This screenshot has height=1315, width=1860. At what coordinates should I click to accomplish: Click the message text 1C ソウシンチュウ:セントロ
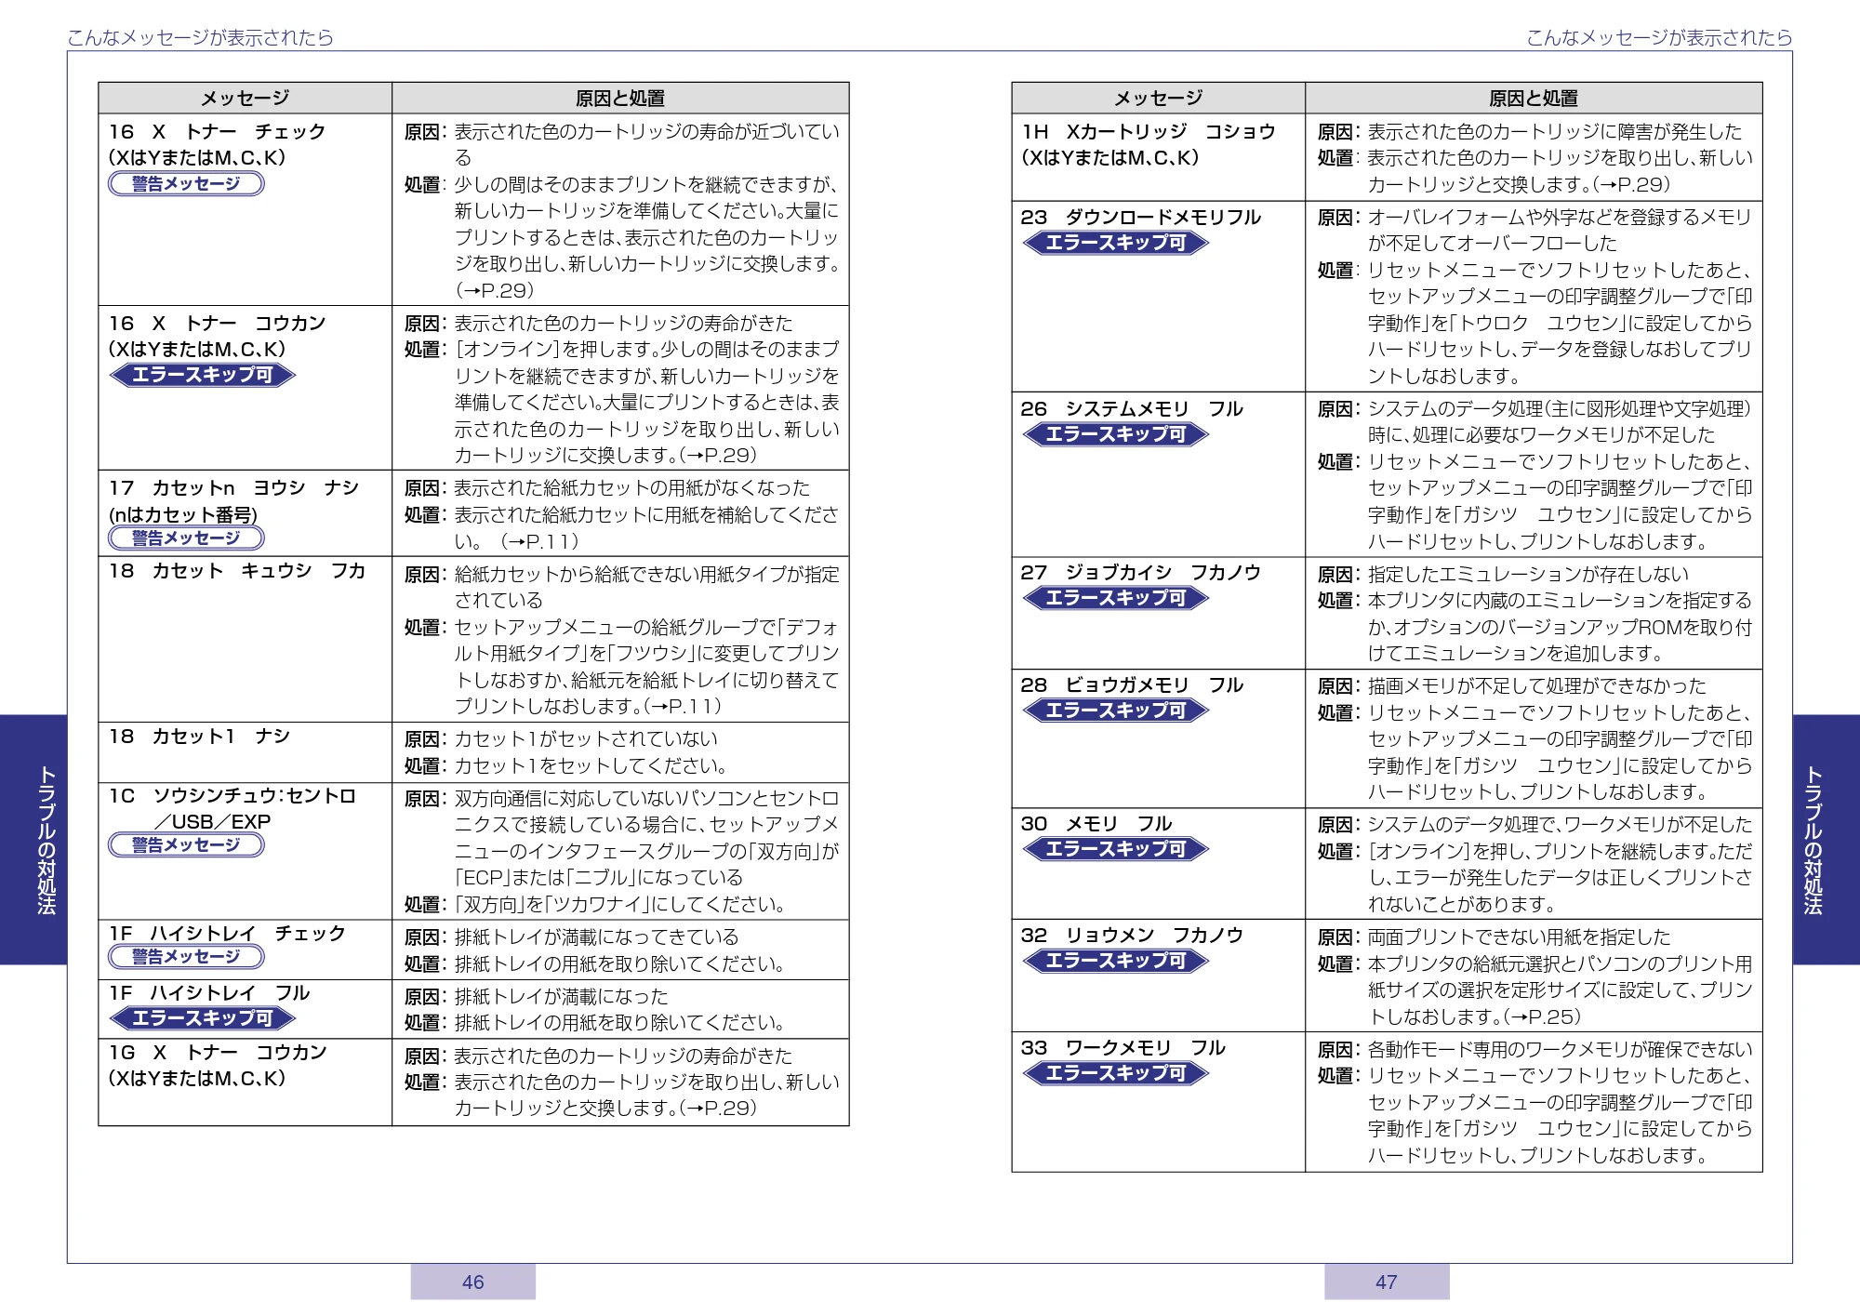pyautogui.click(x=232, y=795)
